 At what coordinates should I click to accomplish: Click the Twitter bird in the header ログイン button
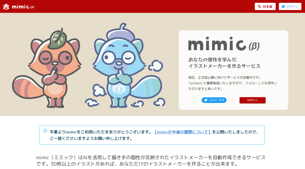click(283, 7)
